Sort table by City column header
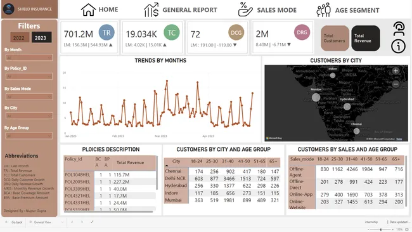Viewport: 412px width, 232px height. coord(176,162)
